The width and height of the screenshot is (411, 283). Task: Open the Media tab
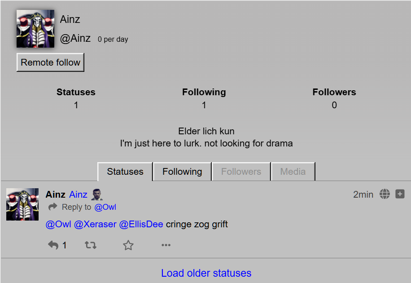click(x=293, y=172)
